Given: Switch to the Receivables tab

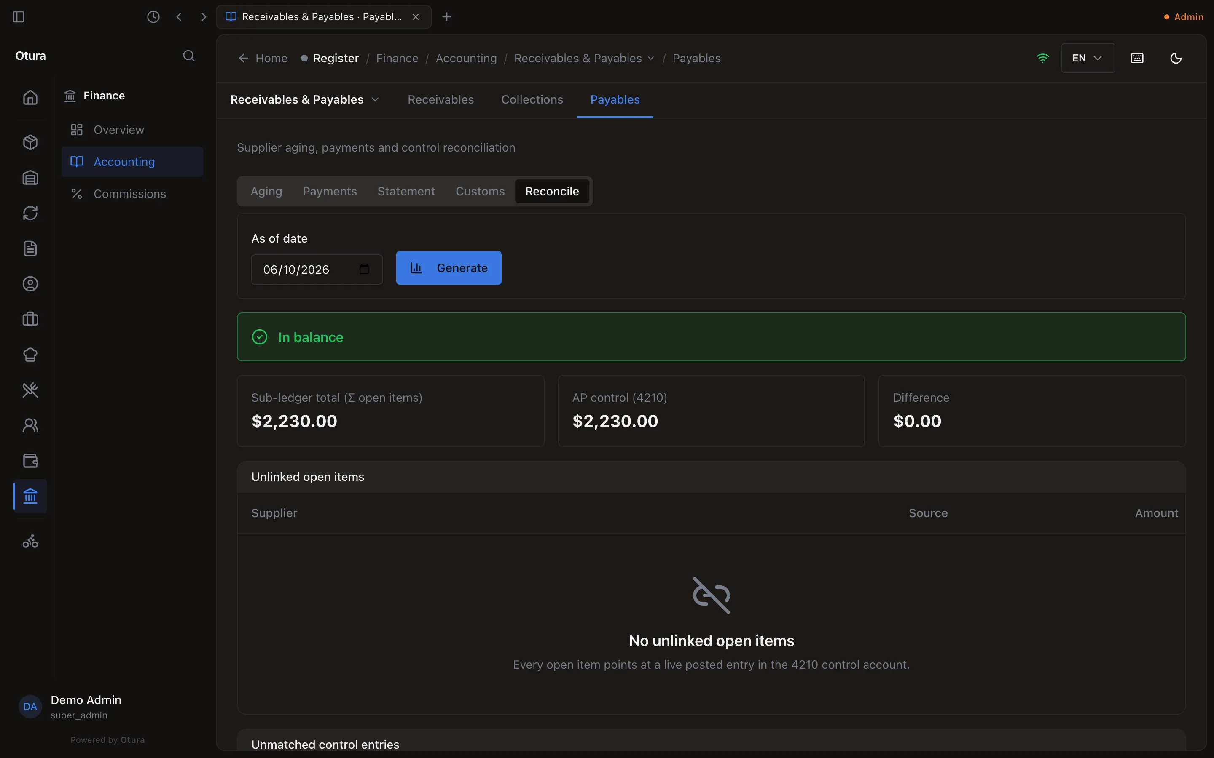Looking at the screenshot, I should pyautogui.click(x=440, y=100).
